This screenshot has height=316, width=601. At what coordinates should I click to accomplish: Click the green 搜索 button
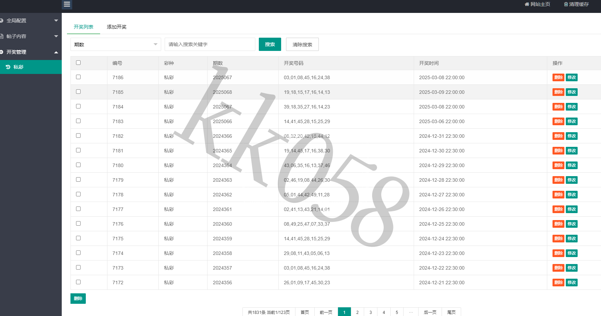(x=270, y=44)
